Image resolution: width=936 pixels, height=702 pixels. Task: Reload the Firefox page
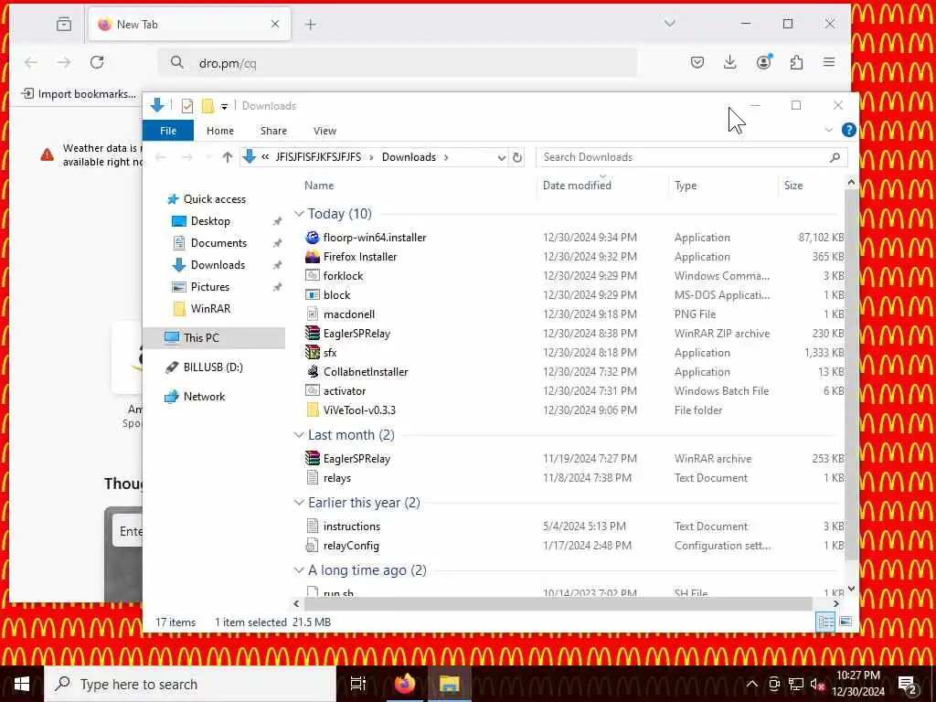(97, 62)
